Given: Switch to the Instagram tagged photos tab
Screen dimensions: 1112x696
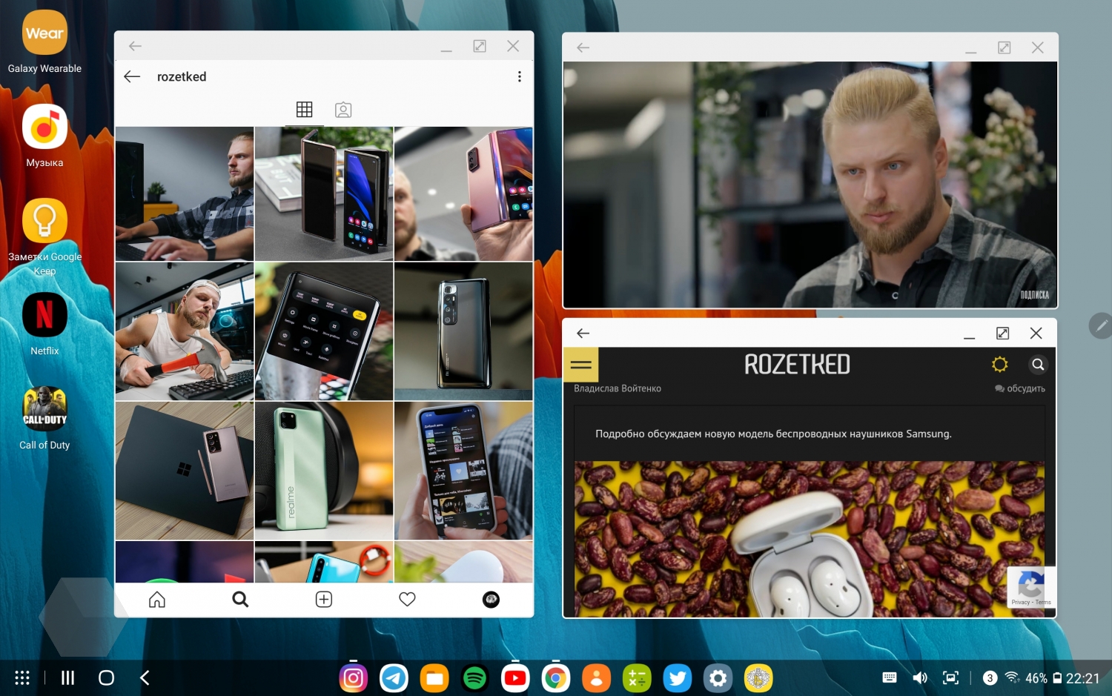Looking at the screenshot, I should (x=343, y=110).
